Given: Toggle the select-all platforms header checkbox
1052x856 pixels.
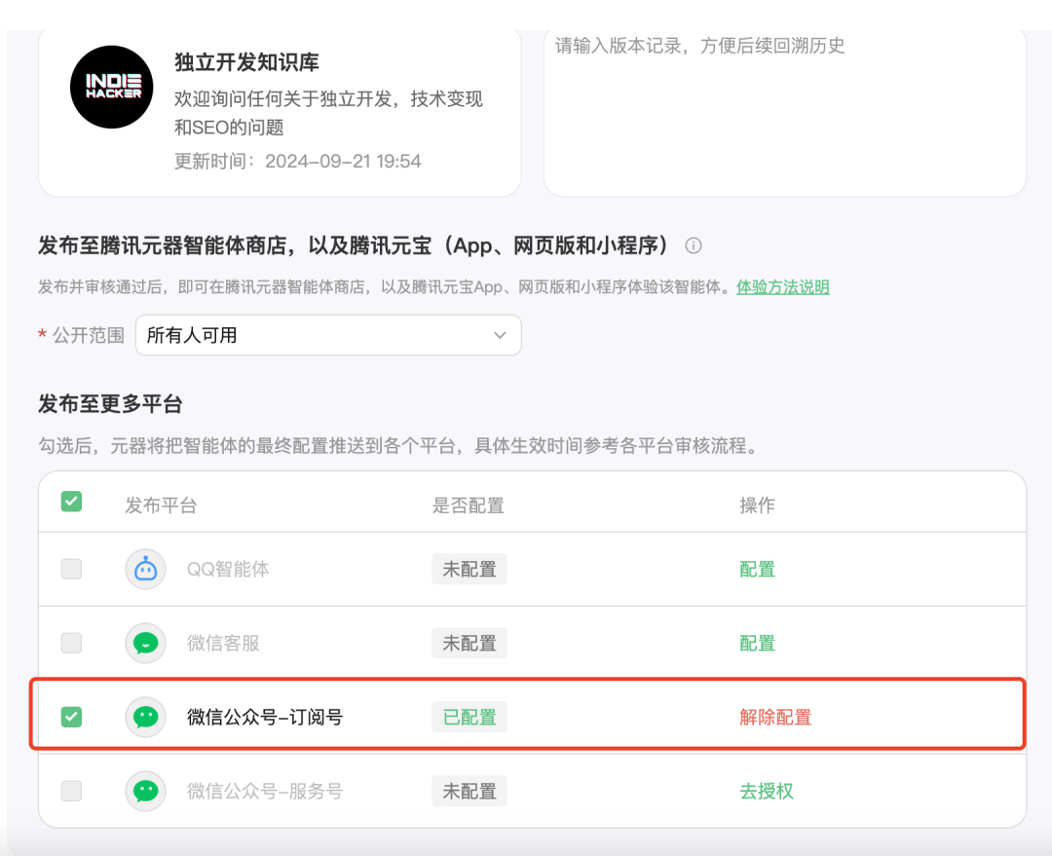Looking at the screenshot, I should tap(71, 502).
